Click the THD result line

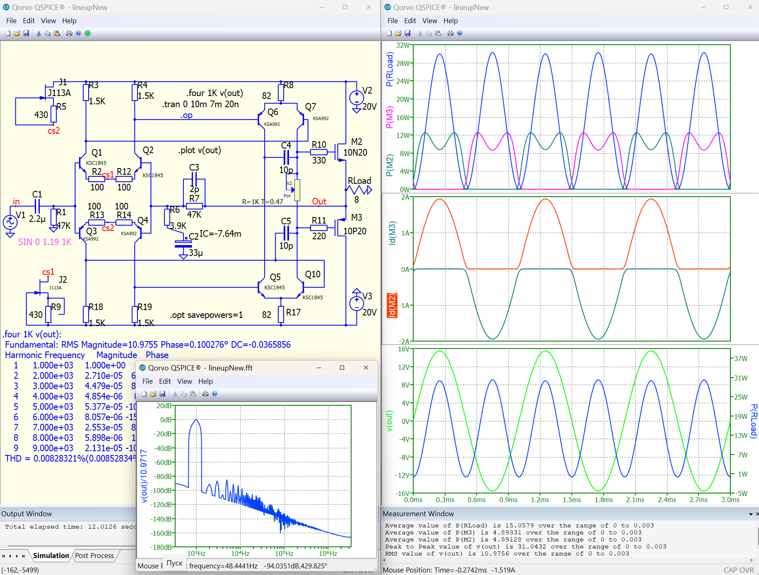[70, 459]
